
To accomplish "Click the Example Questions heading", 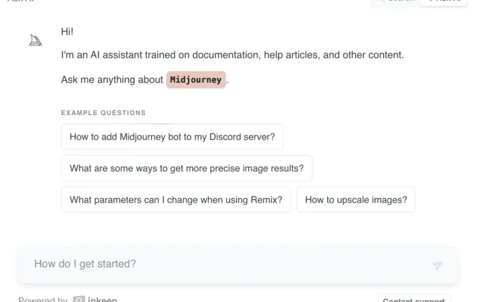I will coord(103,113).
